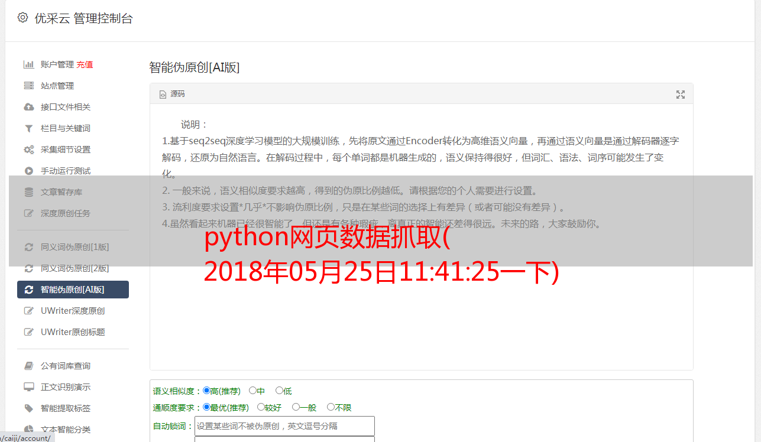Click the cloud upload icon for 接口文件相关
Screen dimensions: 761x442
pos(28,107)
